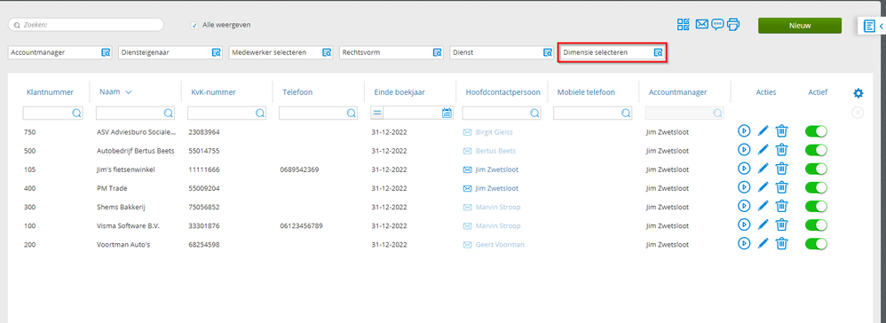Open contact Bertus Beets link
This screenshot has width=886, height=323.
[x=495, y=151]
